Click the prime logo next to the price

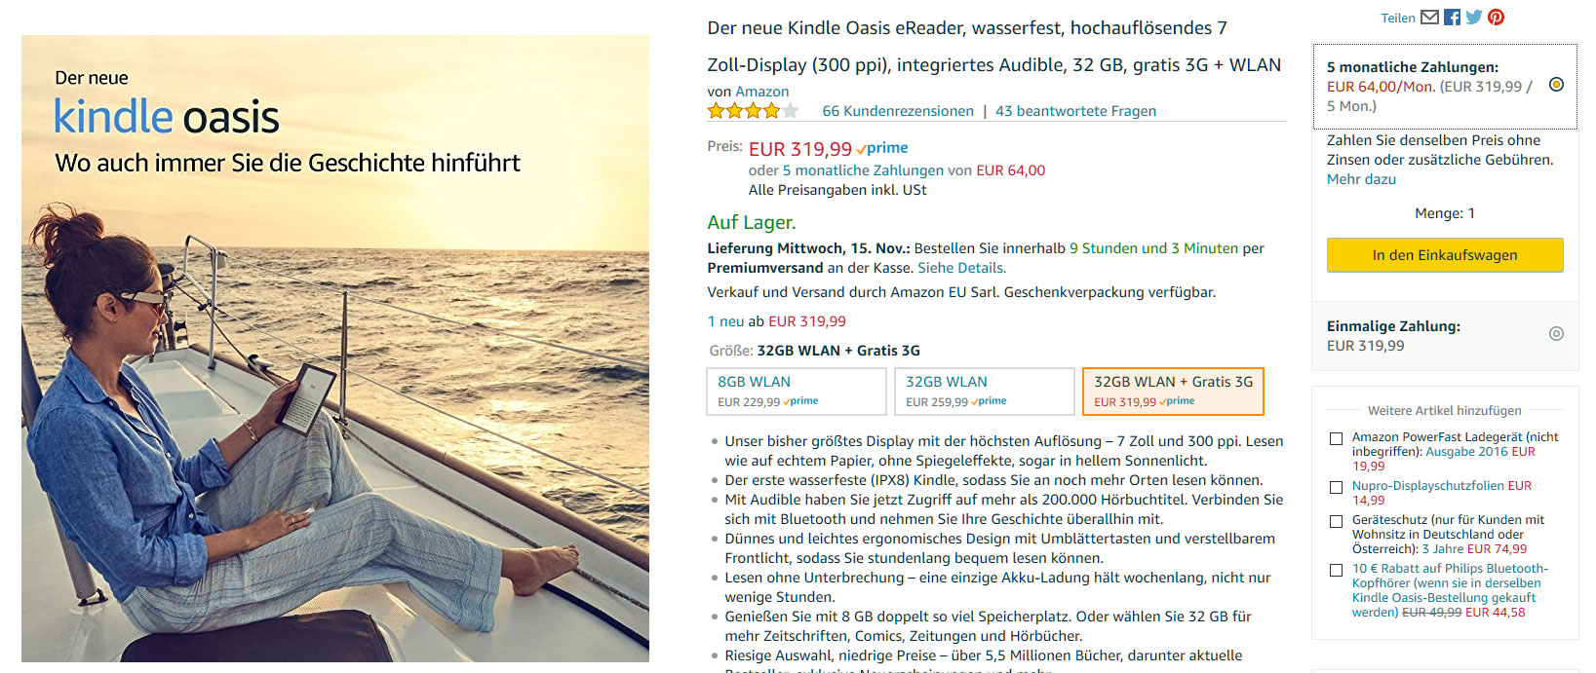[882, 148]
